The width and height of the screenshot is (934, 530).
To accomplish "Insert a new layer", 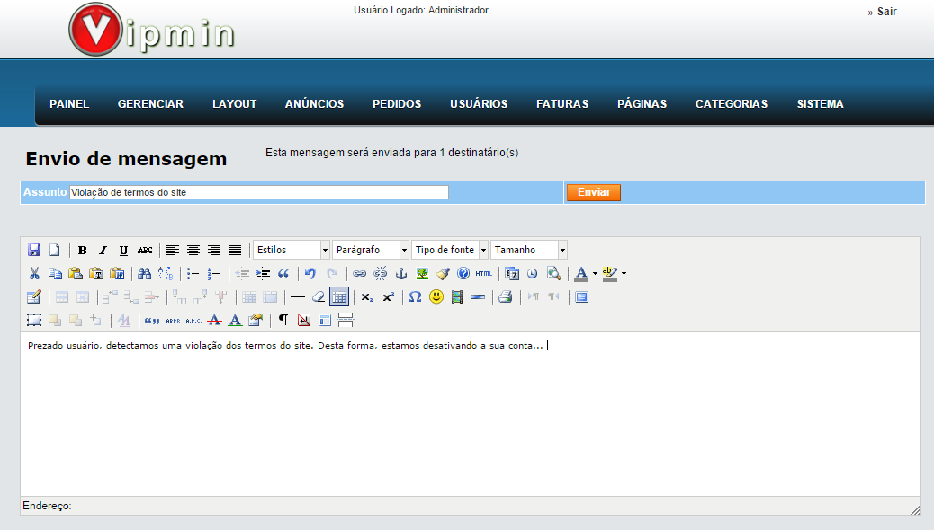I will pos(34,320).
